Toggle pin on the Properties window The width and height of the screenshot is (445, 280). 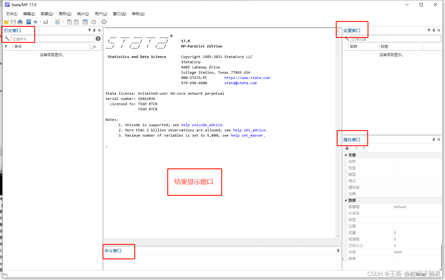click(x=434, y=139)
